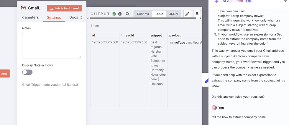Image resolution: width=289 pixels, height=125 pixels.
Task: Click the AI Assistant sparkle icon
Action: pos(217,1)
